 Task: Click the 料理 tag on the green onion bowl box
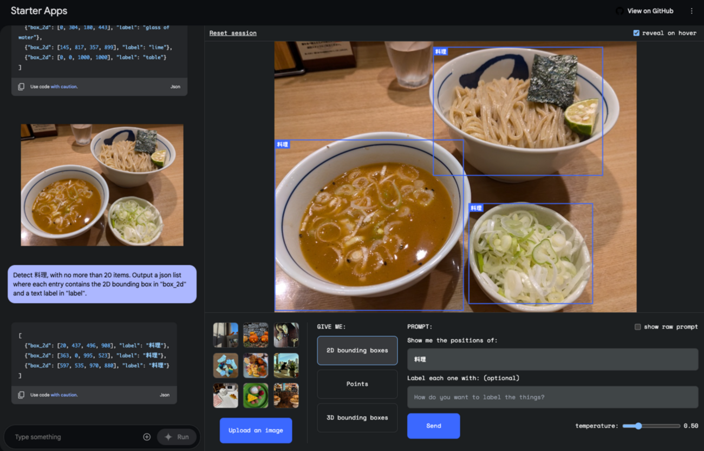476,208
